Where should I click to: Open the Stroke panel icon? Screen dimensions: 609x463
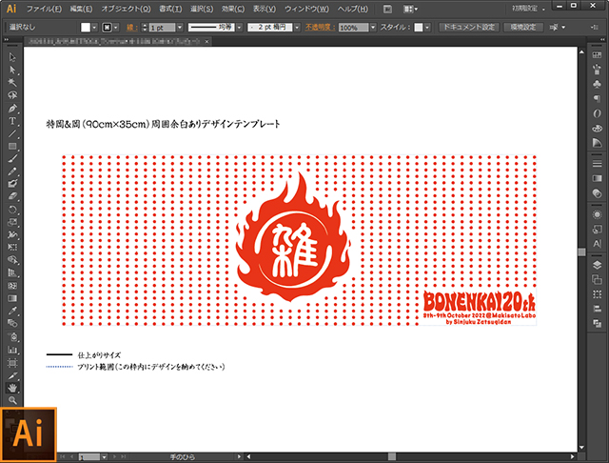point(597,164)
